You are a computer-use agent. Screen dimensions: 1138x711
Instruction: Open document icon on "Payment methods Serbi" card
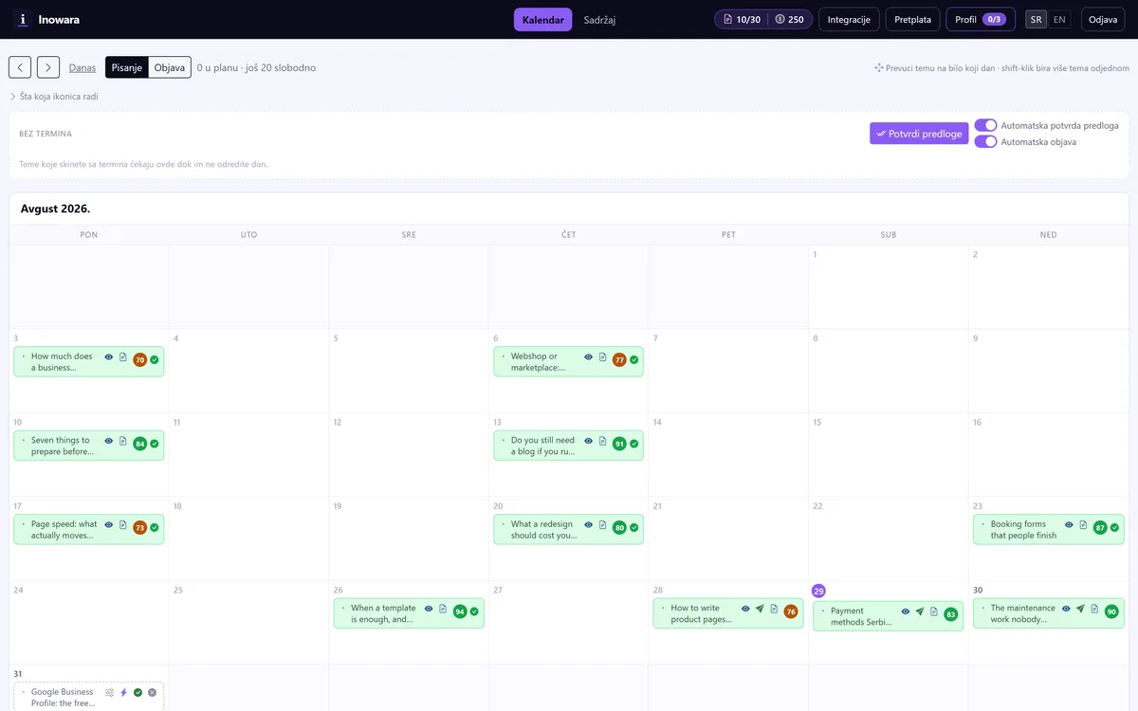click(x=933, y=611)
